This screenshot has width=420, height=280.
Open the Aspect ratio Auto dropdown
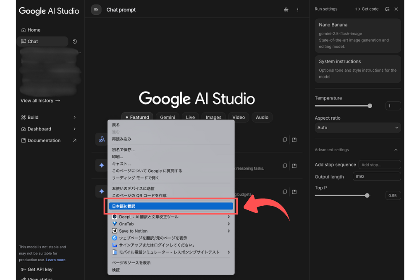[x=357, y=128]
